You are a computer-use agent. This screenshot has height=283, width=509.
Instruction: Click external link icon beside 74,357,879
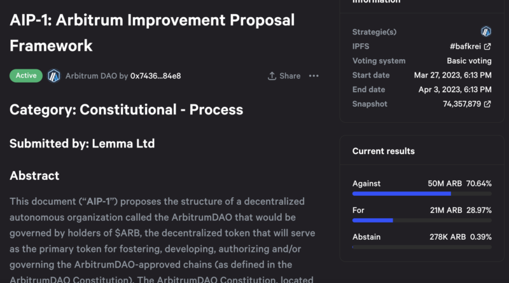pos(487,104)
